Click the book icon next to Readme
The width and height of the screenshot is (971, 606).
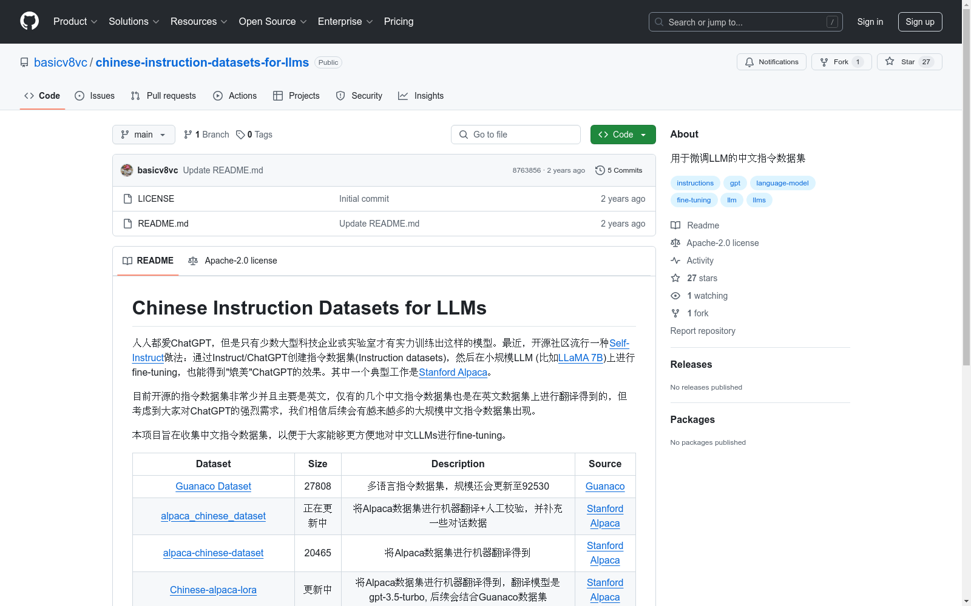(675, 225)
